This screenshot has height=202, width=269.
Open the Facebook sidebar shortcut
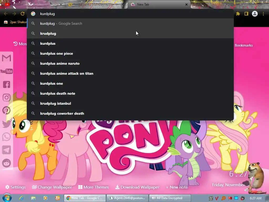(7, 84)
